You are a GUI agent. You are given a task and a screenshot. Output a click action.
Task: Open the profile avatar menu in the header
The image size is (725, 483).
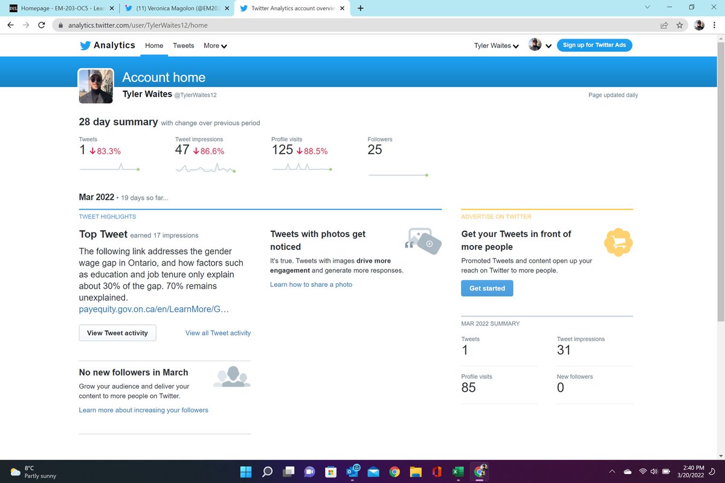click(540, 45)
